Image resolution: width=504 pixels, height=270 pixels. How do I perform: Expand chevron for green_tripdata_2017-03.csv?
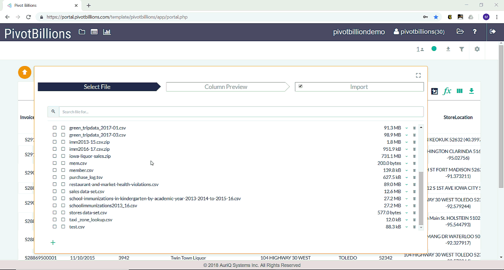407,135
